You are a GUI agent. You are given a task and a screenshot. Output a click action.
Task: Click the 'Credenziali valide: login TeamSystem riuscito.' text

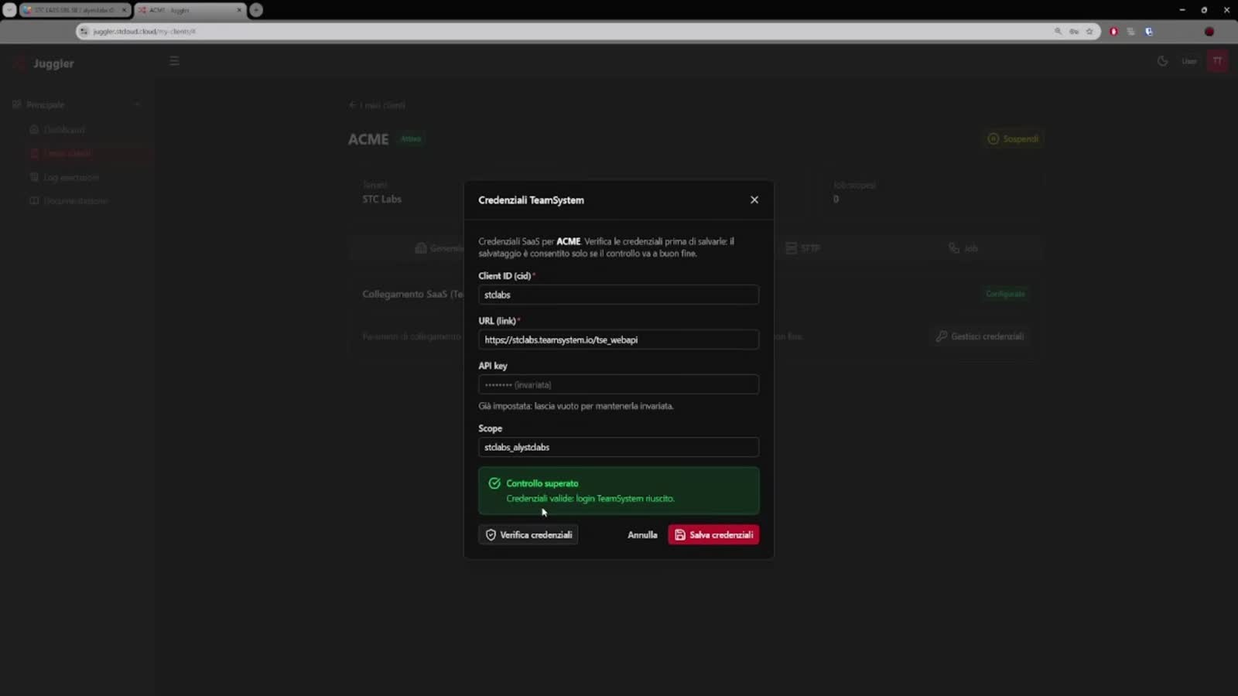(590, 499)
